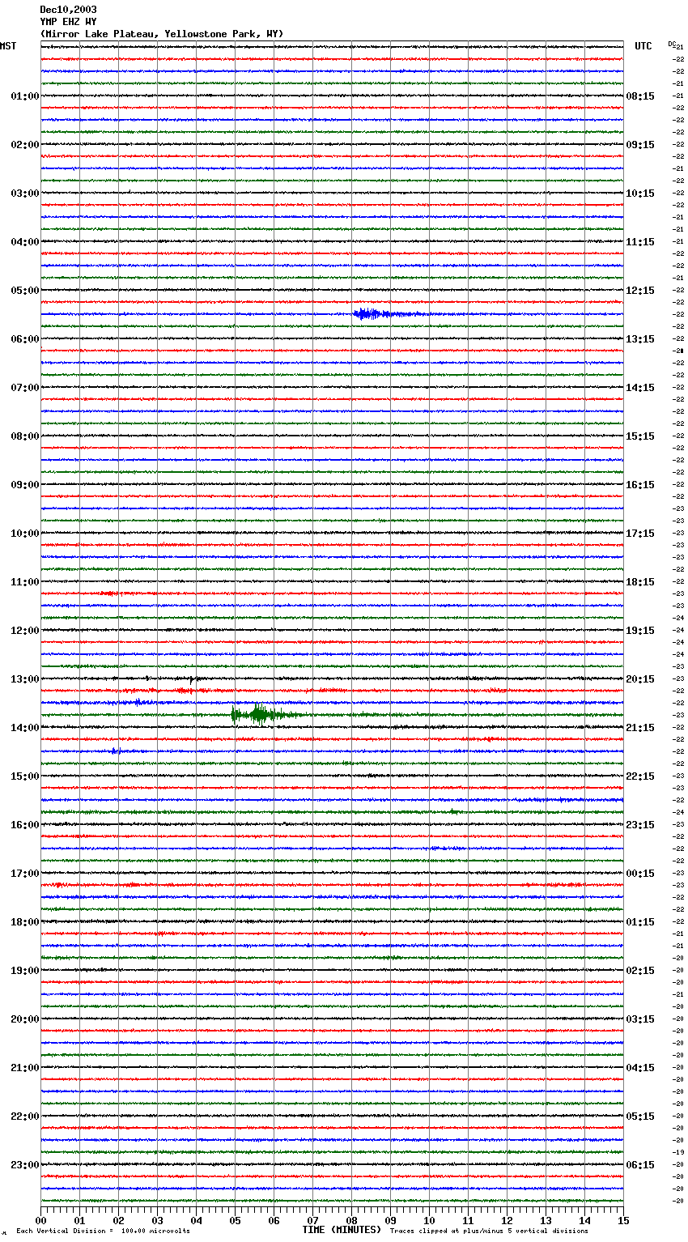
Task: Pick the 15:15 UTC row label
Action: [640, 436]
